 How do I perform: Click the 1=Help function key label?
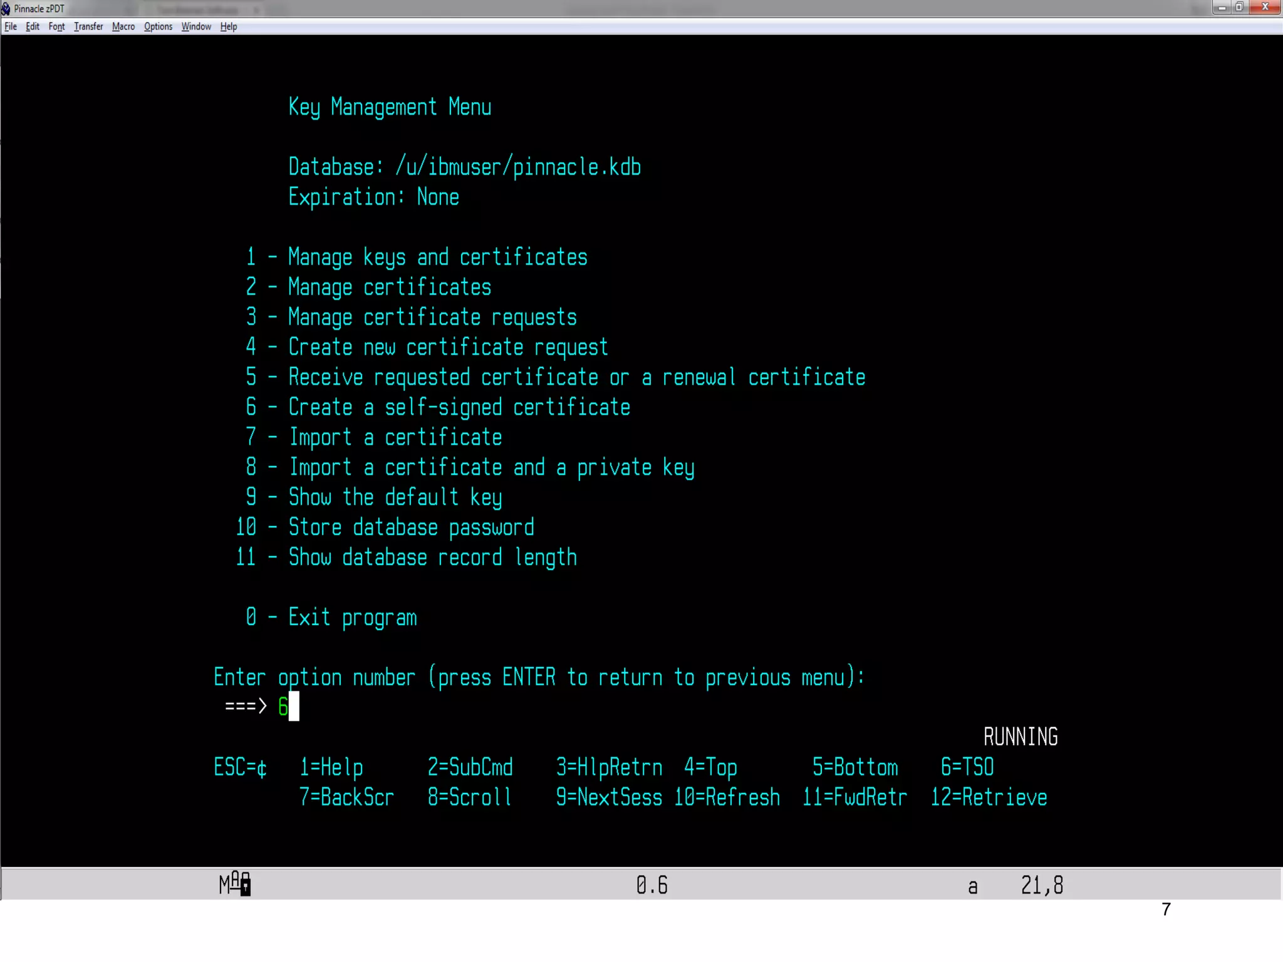331,767
